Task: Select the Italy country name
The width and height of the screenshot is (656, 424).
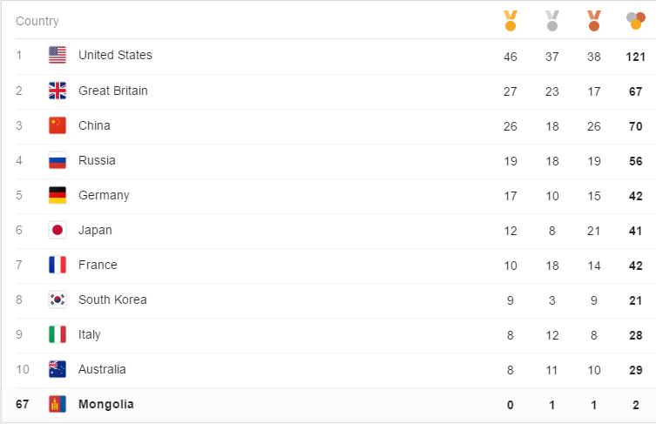Action: [x=90, y=334]
